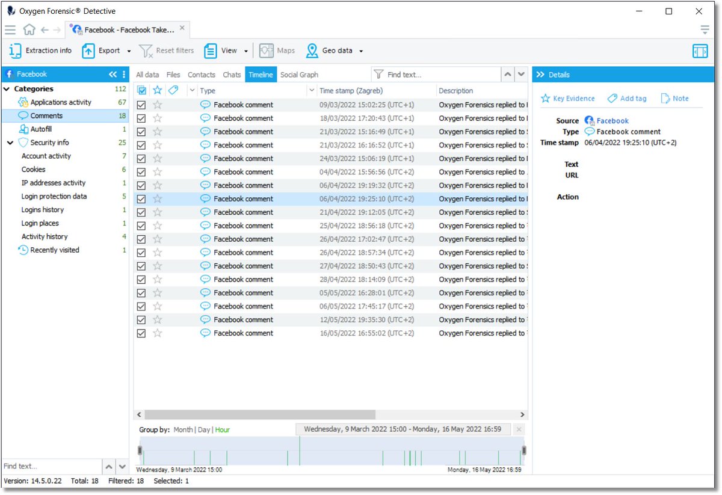Click the Find text field above table
Image resolution: width=722 pixels, height=495 pixels.
pyautogui.click(x=436, y=75)
